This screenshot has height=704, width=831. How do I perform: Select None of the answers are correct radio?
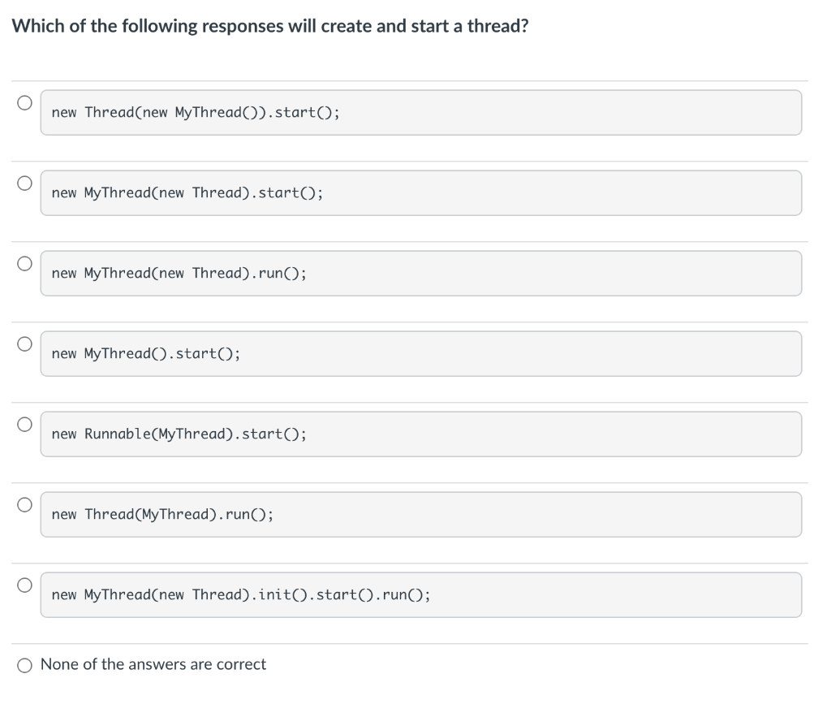point(24,665)
